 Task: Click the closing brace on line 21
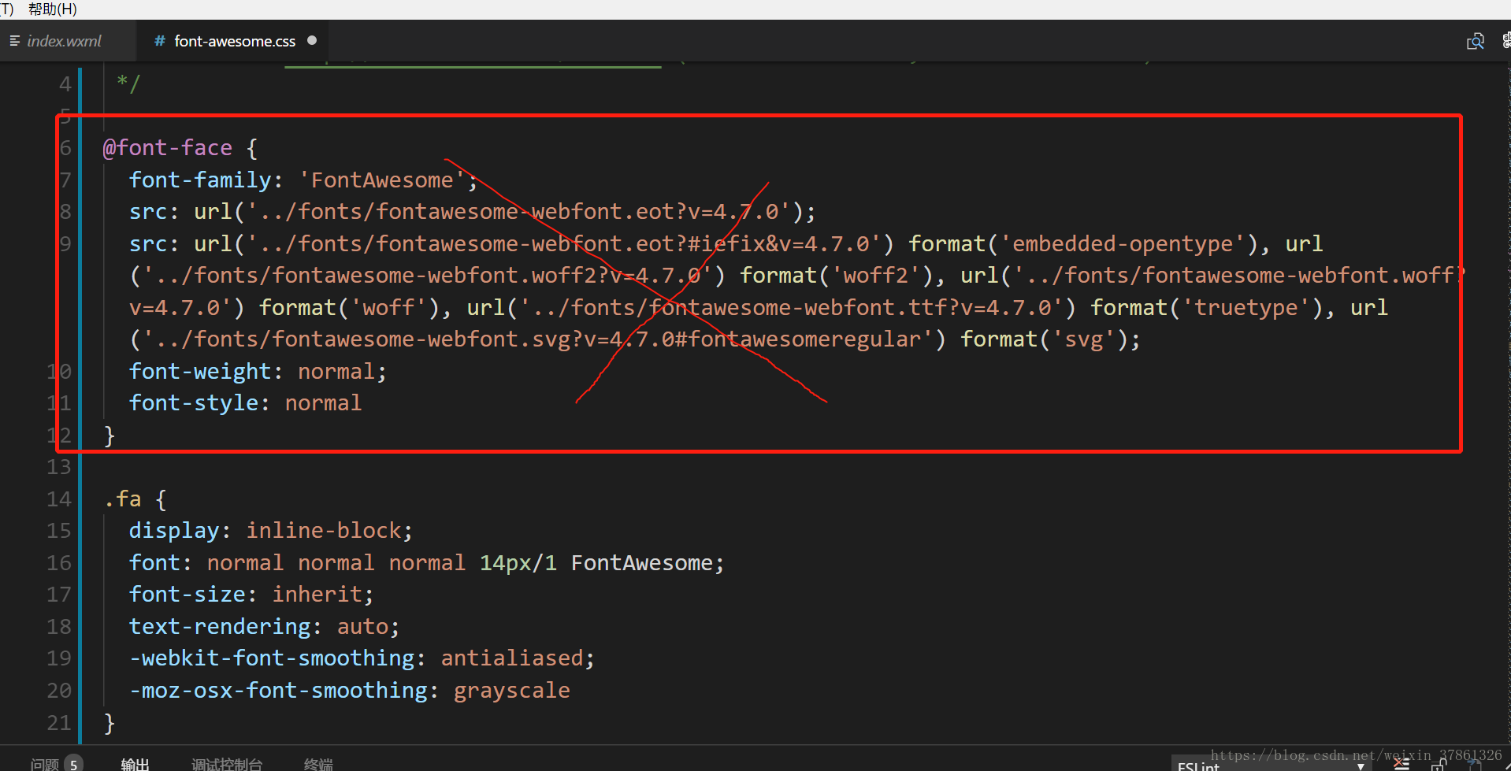(110, 723)
